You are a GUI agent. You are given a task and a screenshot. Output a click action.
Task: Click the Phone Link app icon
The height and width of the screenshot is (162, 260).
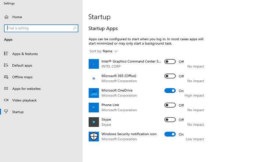click(94, 108)
